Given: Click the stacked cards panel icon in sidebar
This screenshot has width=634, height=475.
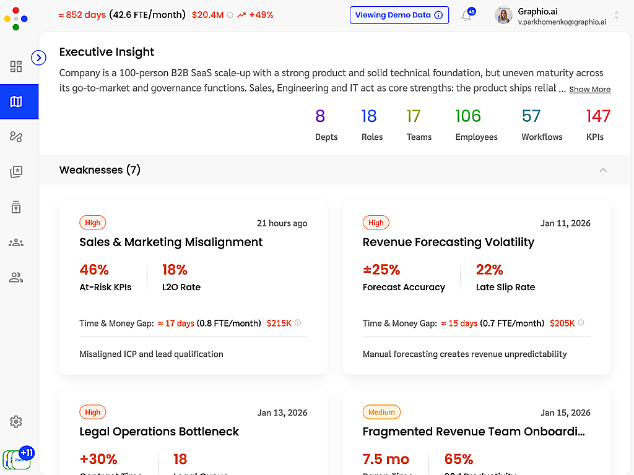Looking at the screenshot, I should click(x=15, y=172).
